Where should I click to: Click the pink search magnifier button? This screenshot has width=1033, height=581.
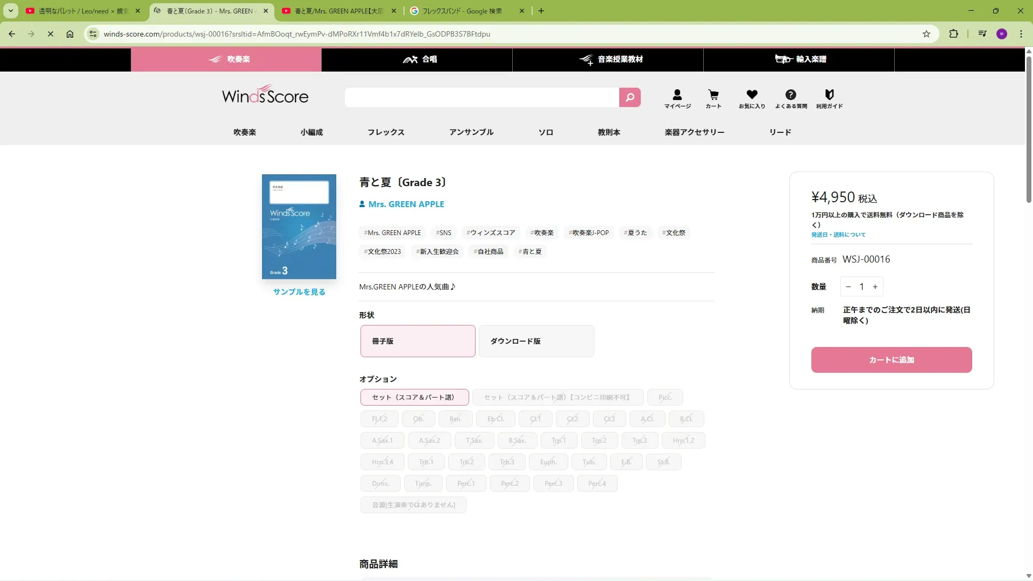pyautogui.click(x=629, y=97)
